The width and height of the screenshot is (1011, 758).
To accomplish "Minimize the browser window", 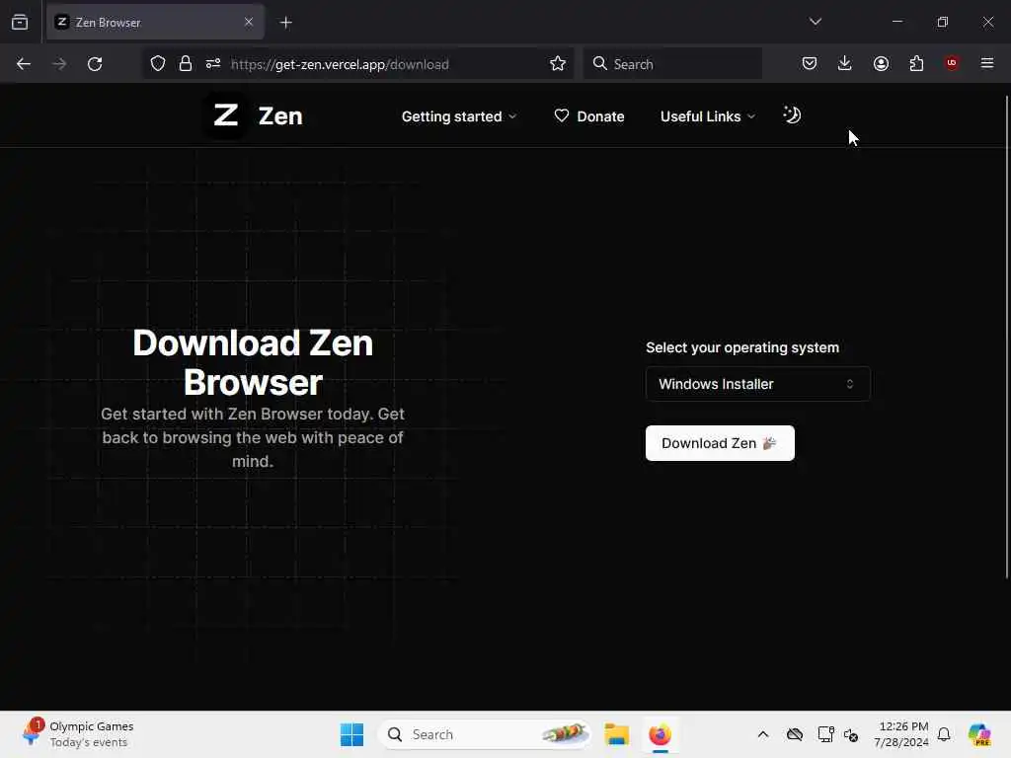I will [x=897, y=22].
